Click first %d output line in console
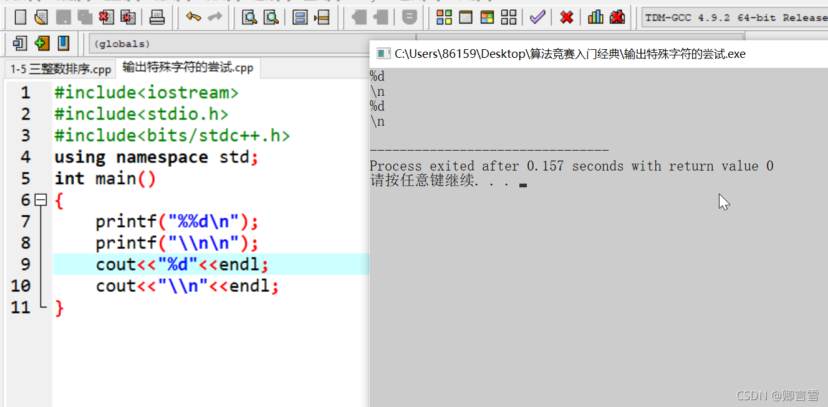Viewport: 828px width, 407px height. [x=377, y=77]
